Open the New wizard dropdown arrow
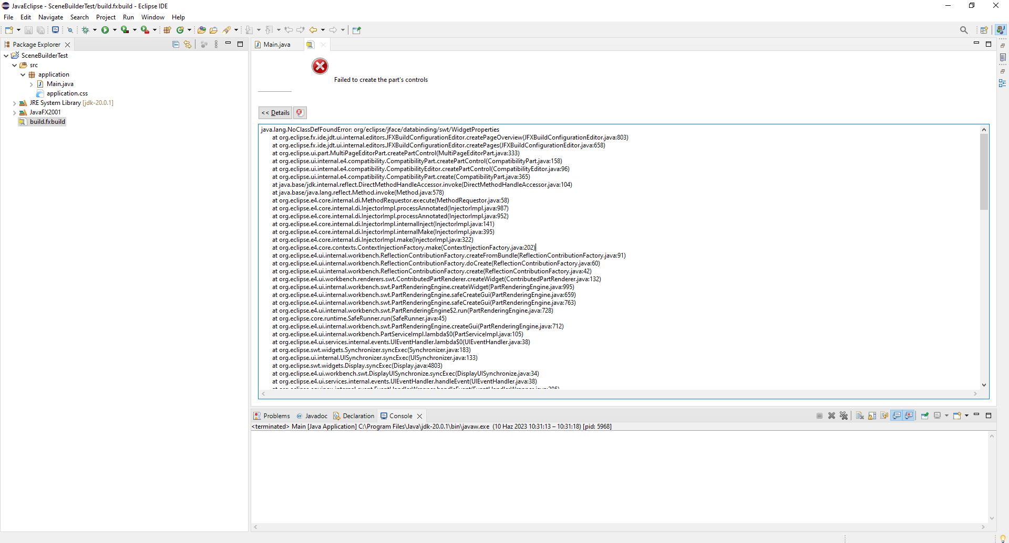1009x543 pixels. click(18, 30)
